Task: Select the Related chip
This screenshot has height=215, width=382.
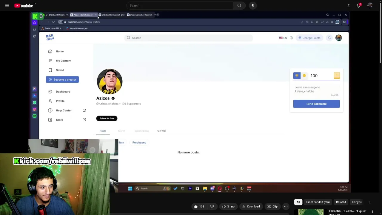Action: pos(341,202)
